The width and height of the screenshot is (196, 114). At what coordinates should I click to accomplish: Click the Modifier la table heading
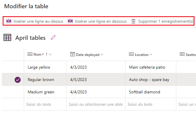coord(26,6)
